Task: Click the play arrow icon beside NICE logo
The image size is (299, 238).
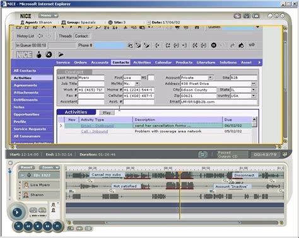Action: (x=61, y=55)
